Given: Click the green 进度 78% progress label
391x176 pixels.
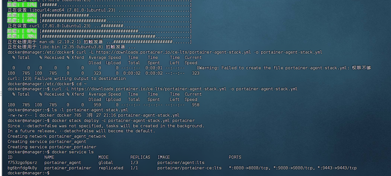Looking at the screenshot, I should (22, 36).
